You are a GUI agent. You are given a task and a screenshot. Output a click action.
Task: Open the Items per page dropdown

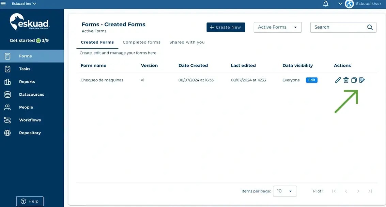(x=285, y=191)
